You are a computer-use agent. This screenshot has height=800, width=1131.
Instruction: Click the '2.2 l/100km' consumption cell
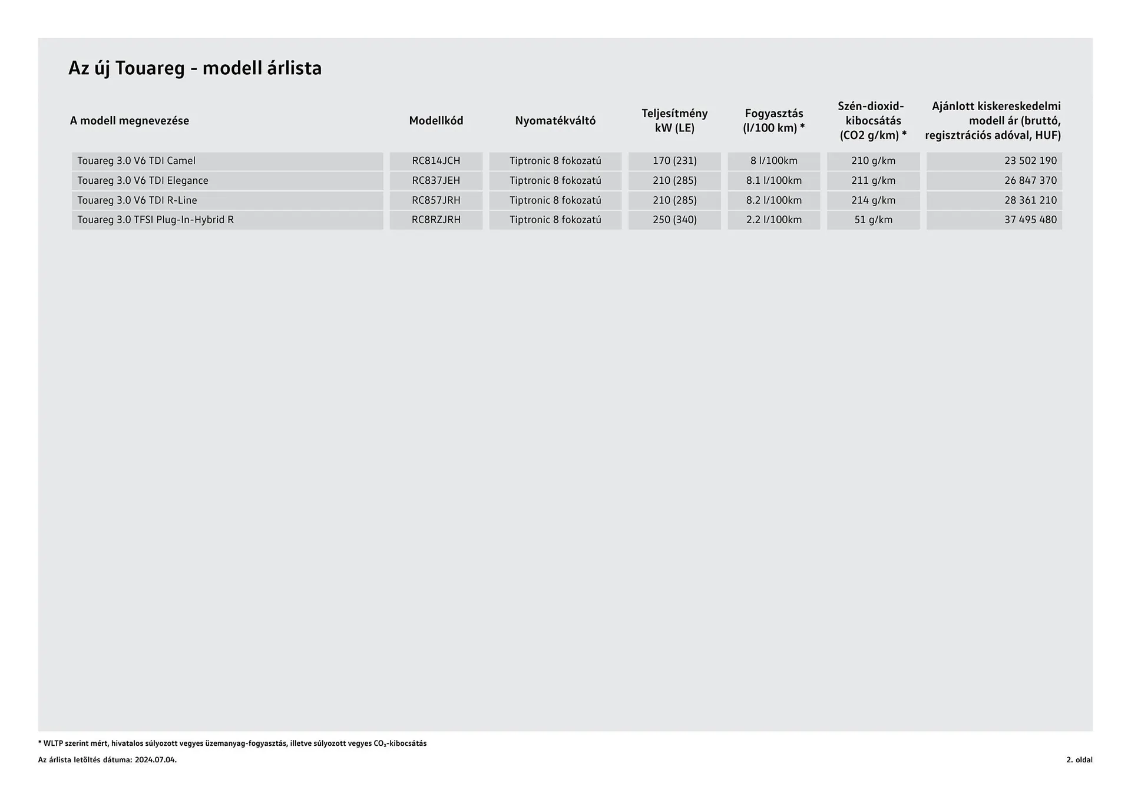coord(773,220)
